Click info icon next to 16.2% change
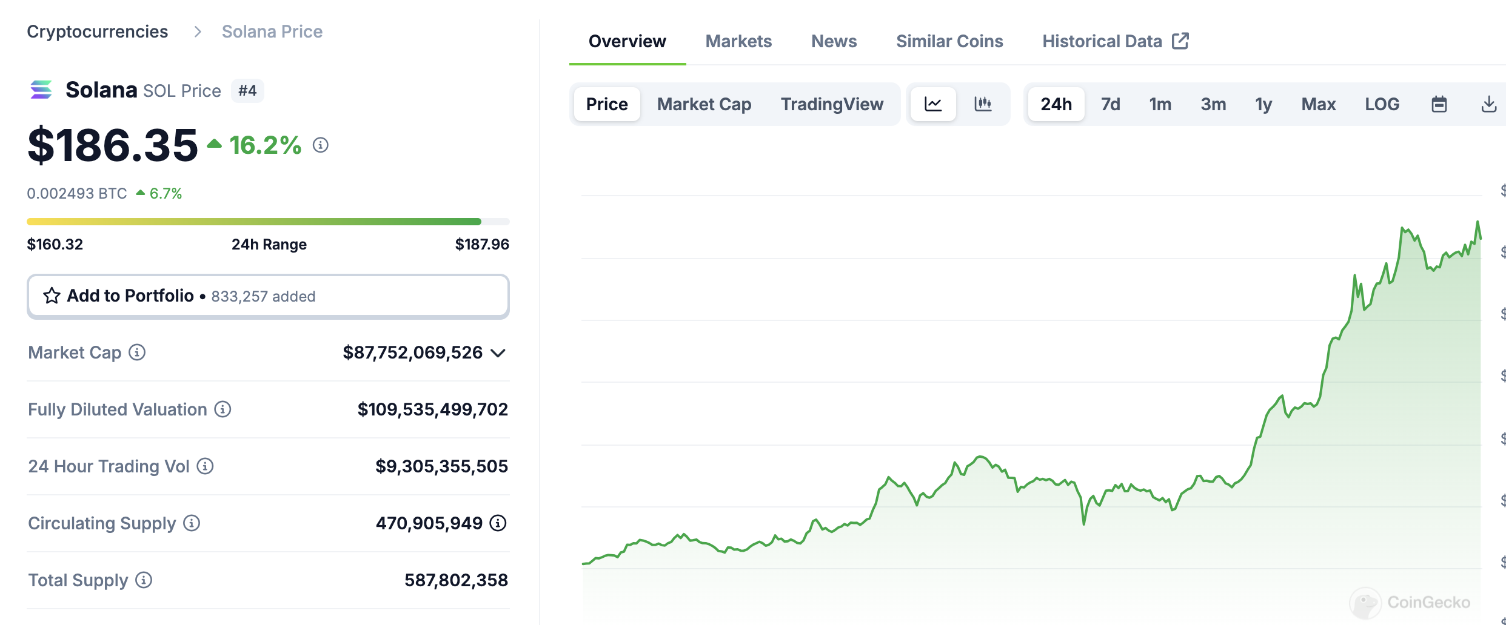1506x625 pixels. click(321, 145)
